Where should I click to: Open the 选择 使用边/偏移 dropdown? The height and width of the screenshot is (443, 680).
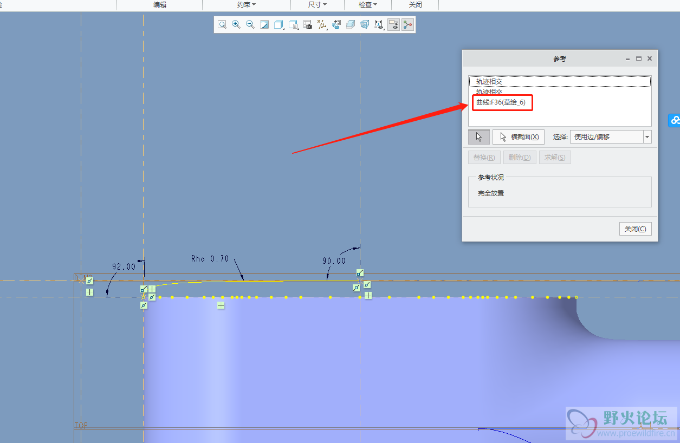(x=647, y=137)
